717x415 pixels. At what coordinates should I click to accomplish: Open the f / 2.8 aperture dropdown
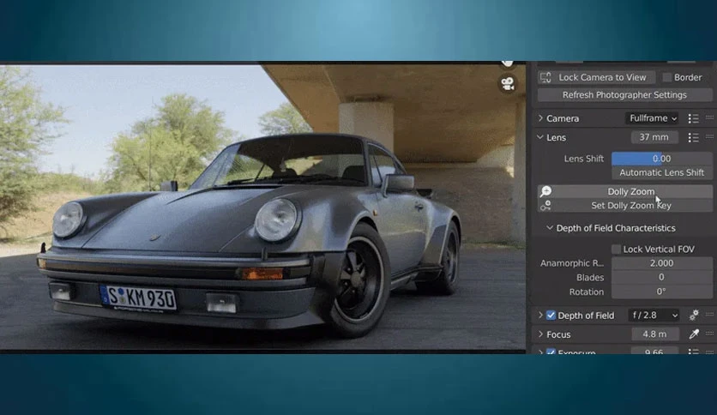tap(654, 315)
